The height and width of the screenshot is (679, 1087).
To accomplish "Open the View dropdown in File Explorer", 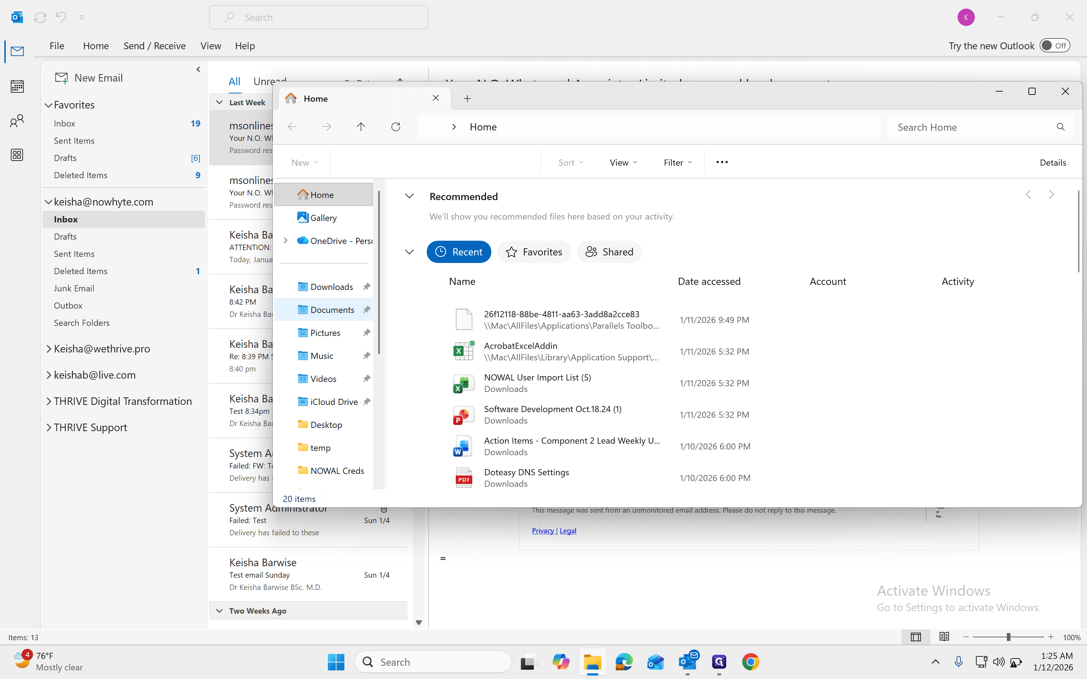I will coord(623,162).
